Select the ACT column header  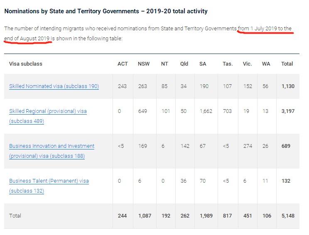[123, 64]
